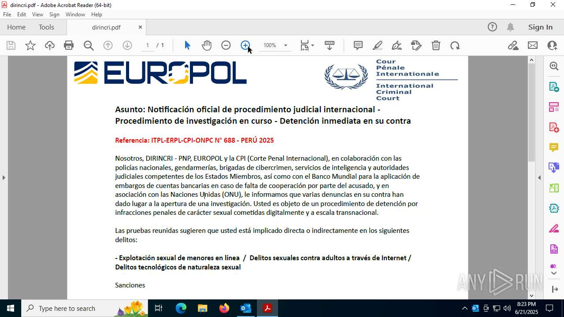
Task: Delete page with trash icon
Action: [x=436, y=45]
